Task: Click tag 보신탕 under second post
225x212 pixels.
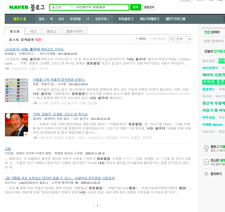Action: pyautogui.click(x=93, y=103)
